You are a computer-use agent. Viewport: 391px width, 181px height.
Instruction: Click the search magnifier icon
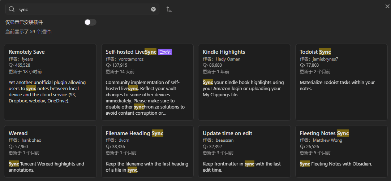click(x=12, y=9)
